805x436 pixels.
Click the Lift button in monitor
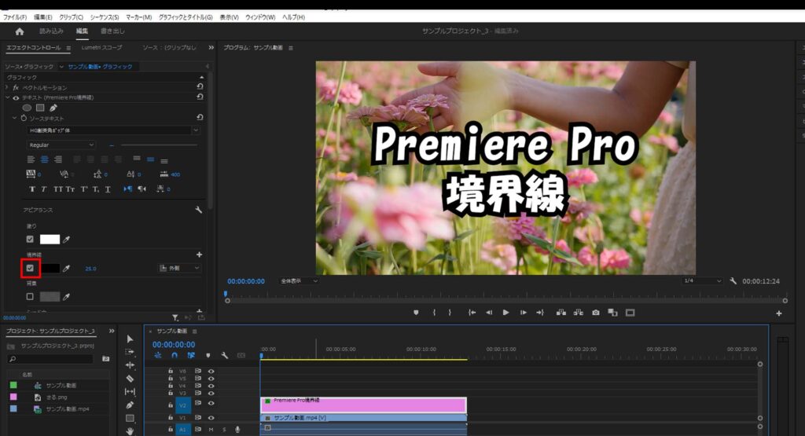561,313
